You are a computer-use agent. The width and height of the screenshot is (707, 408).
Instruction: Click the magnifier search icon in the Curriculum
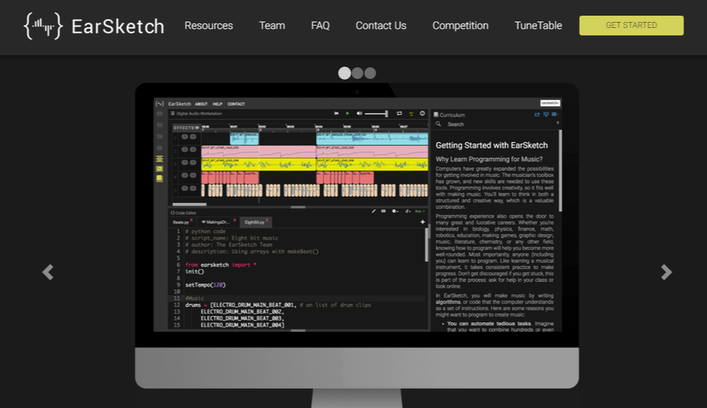[x=438, y=124]
